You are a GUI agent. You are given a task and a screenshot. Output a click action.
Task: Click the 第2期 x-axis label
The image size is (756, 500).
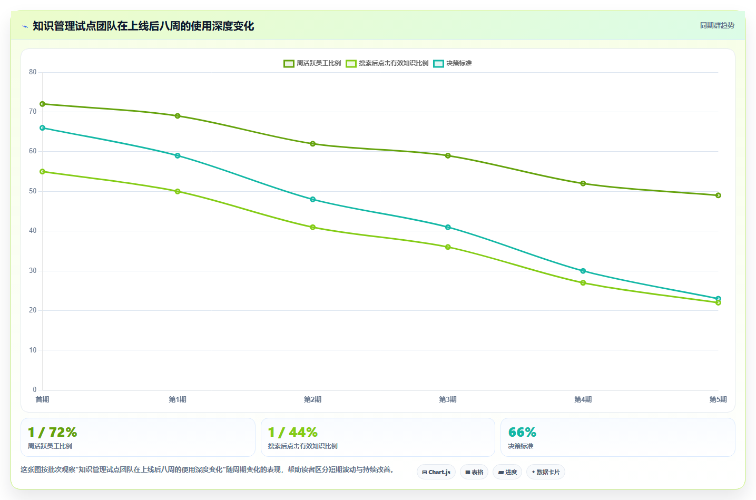click(312, 399)
